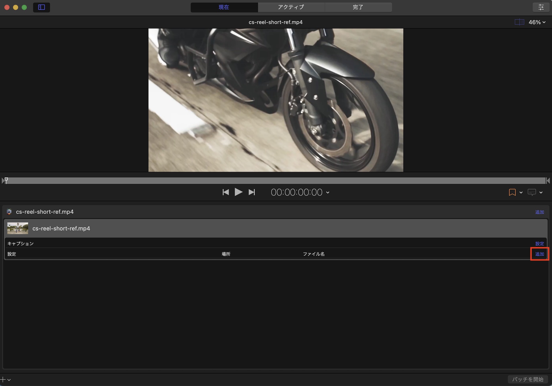Viewport: 552px width, 386px height.
Task: Switch to the 完了 tab
Action: (x=358, y=7)
